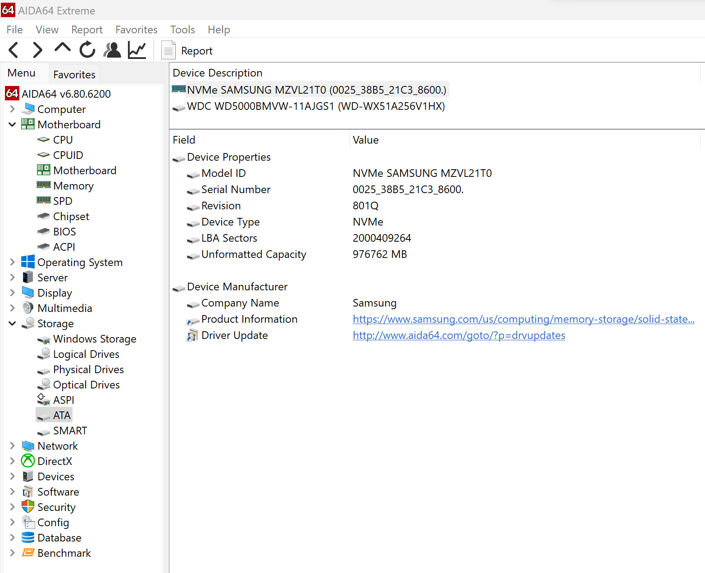The height and width of the screenshot is (573, 705).
Task: Expand the Config tree node
Action: (12, 522)
